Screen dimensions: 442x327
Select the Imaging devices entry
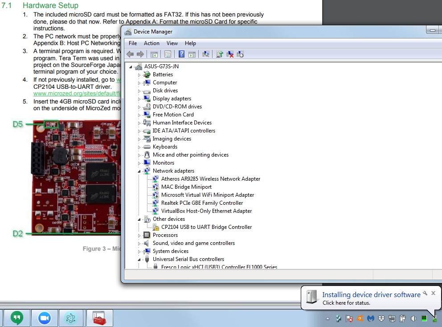172,139
